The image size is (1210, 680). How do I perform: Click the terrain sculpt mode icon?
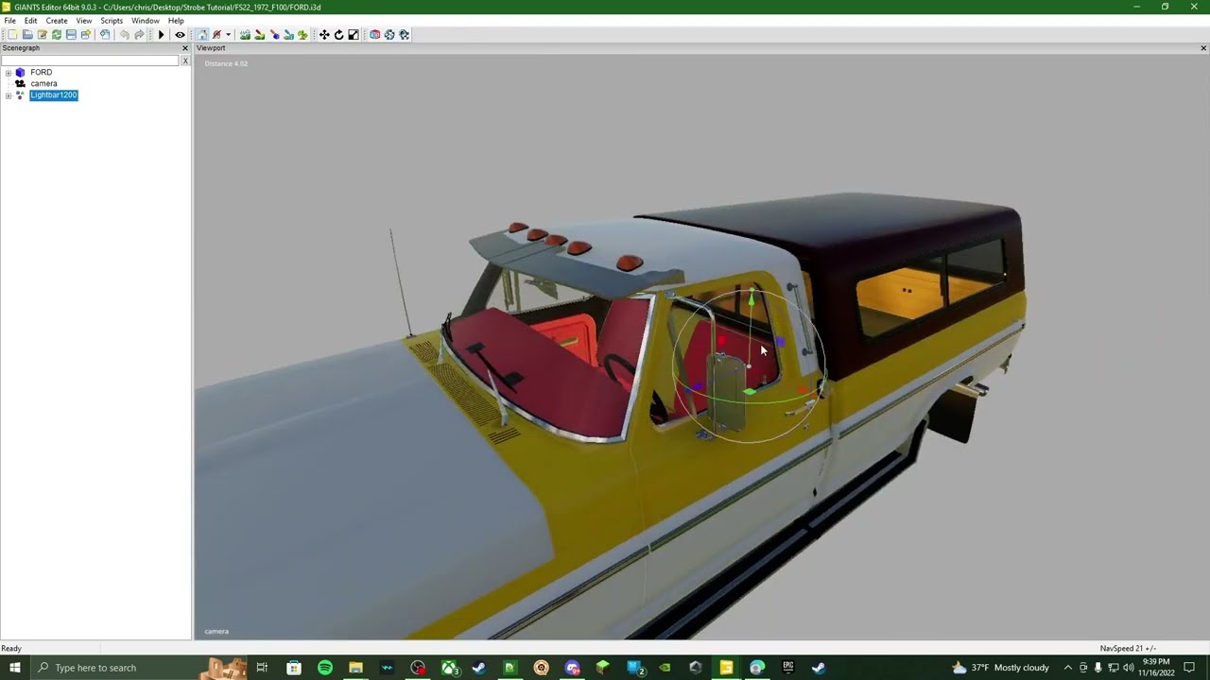click(x=245, y=35)
